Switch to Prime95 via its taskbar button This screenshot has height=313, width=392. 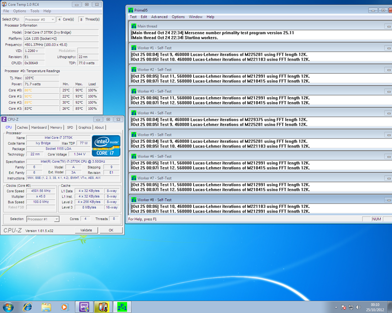click(122, 307)
